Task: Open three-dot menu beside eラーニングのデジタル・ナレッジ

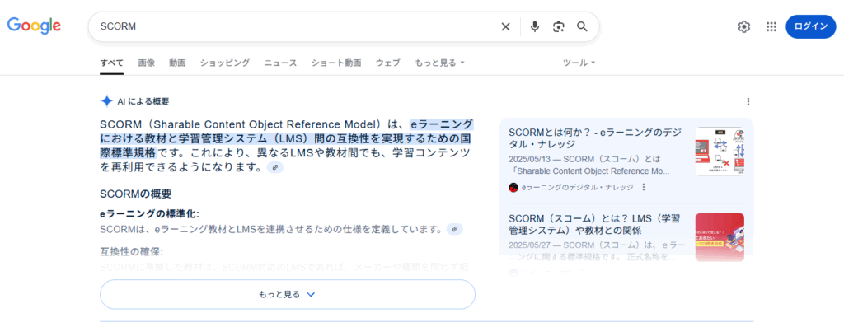Action: 643,187
